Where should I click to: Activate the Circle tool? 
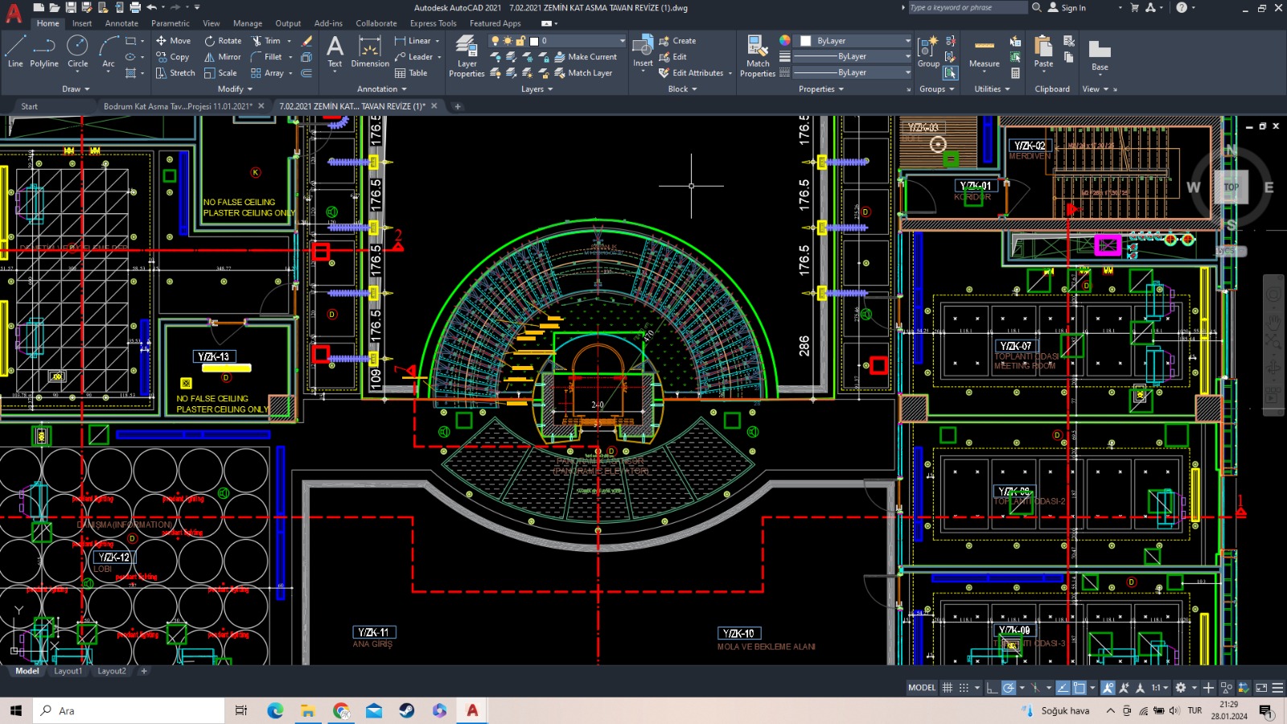pos(77,51)
